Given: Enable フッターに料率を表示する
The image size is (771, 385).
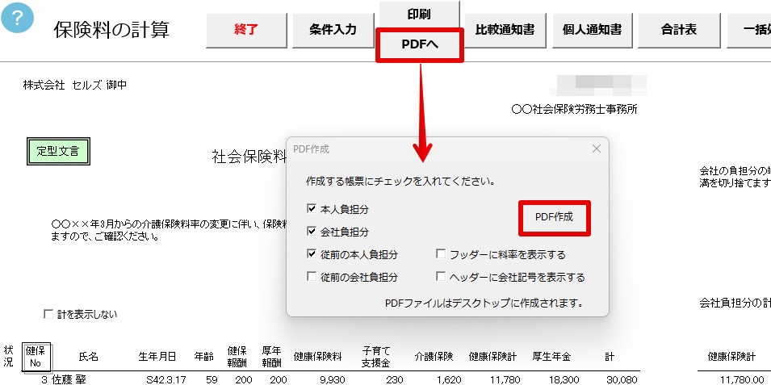Looking at the screenshot, I should click(441, 254).
